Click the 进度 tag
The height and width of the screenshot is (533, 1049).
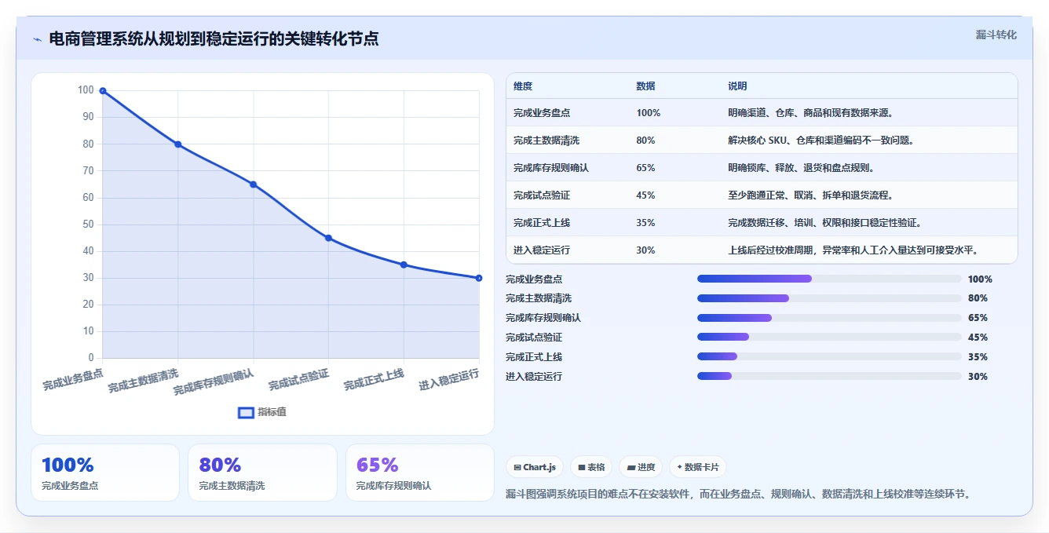(x=641, y=467)
